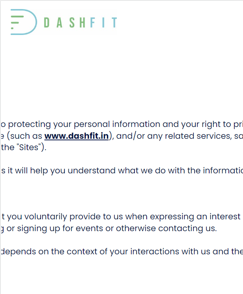The image size is (243, 294).
Task: Click the words "expressing an interest"
Action: click(195, 217)
